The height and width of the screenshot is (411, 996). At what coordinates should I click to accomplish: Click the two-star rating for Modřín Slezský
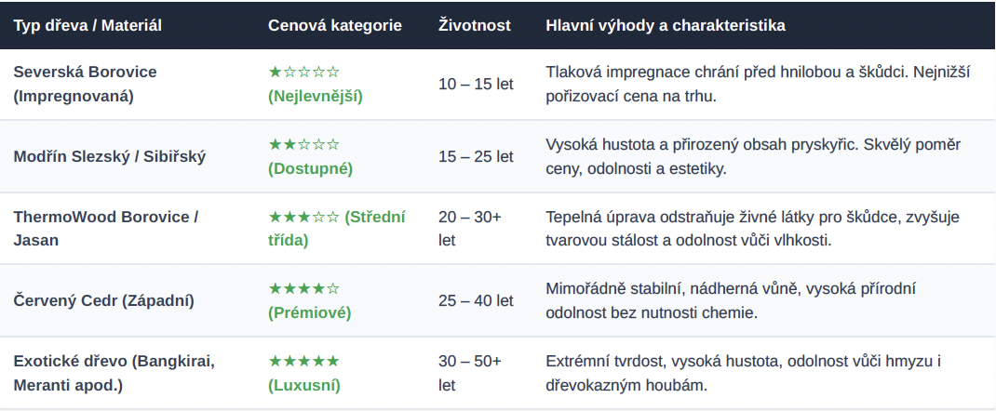(303, 144)
